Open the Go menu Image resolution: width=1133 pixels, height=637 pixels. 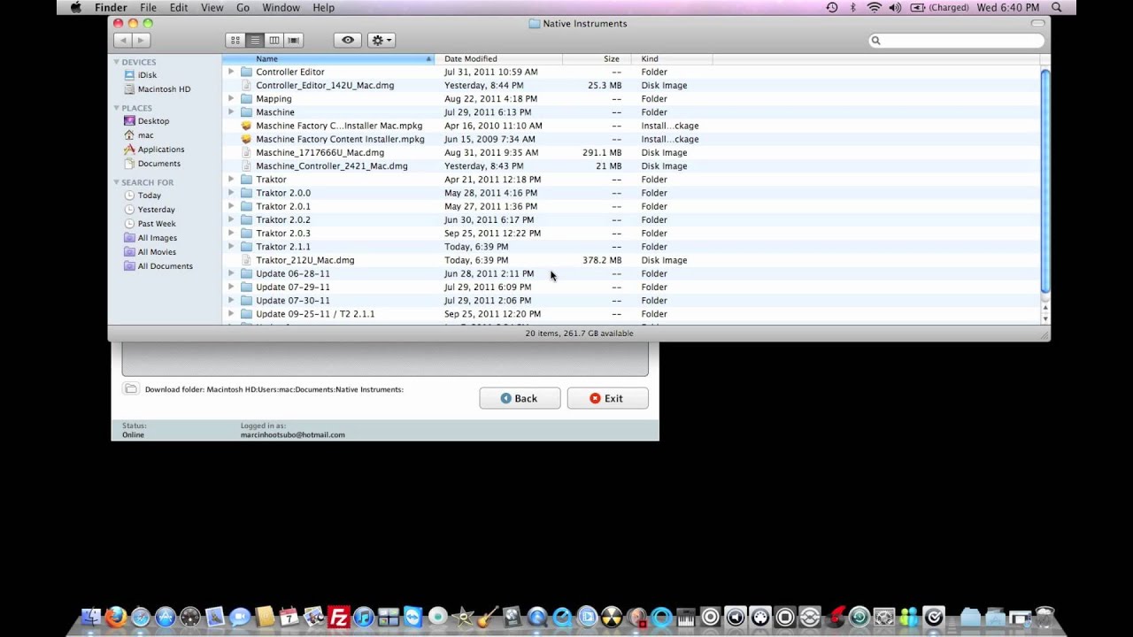pos(243,7)
